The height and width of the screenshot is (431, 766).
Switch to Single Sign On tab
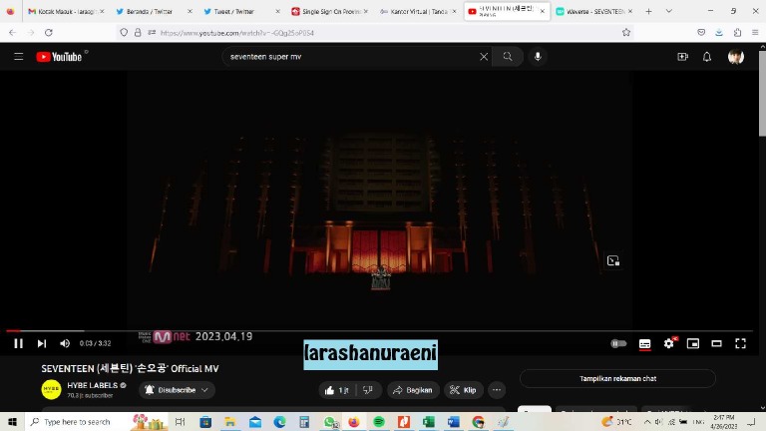[x=330, y=11]
